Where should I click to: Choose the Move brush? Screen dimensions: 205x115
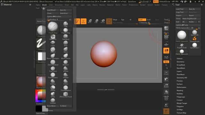tap(66, 50)
